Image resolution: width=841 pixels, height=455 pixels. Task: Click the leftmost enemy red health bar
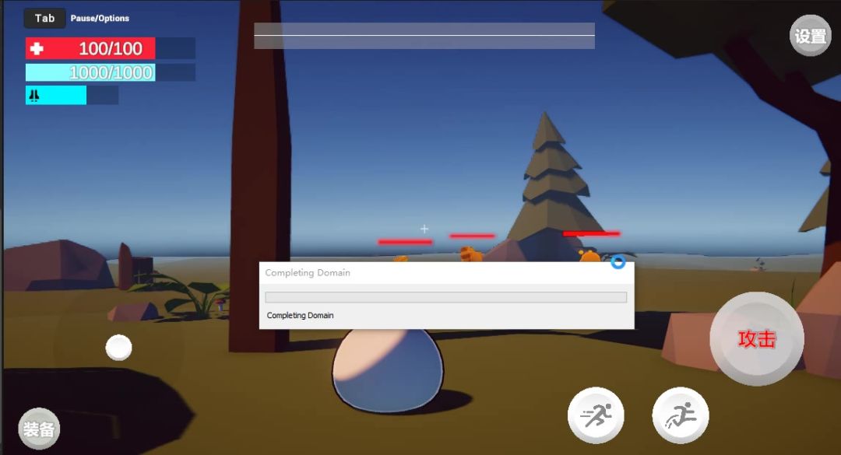point(405,242)
